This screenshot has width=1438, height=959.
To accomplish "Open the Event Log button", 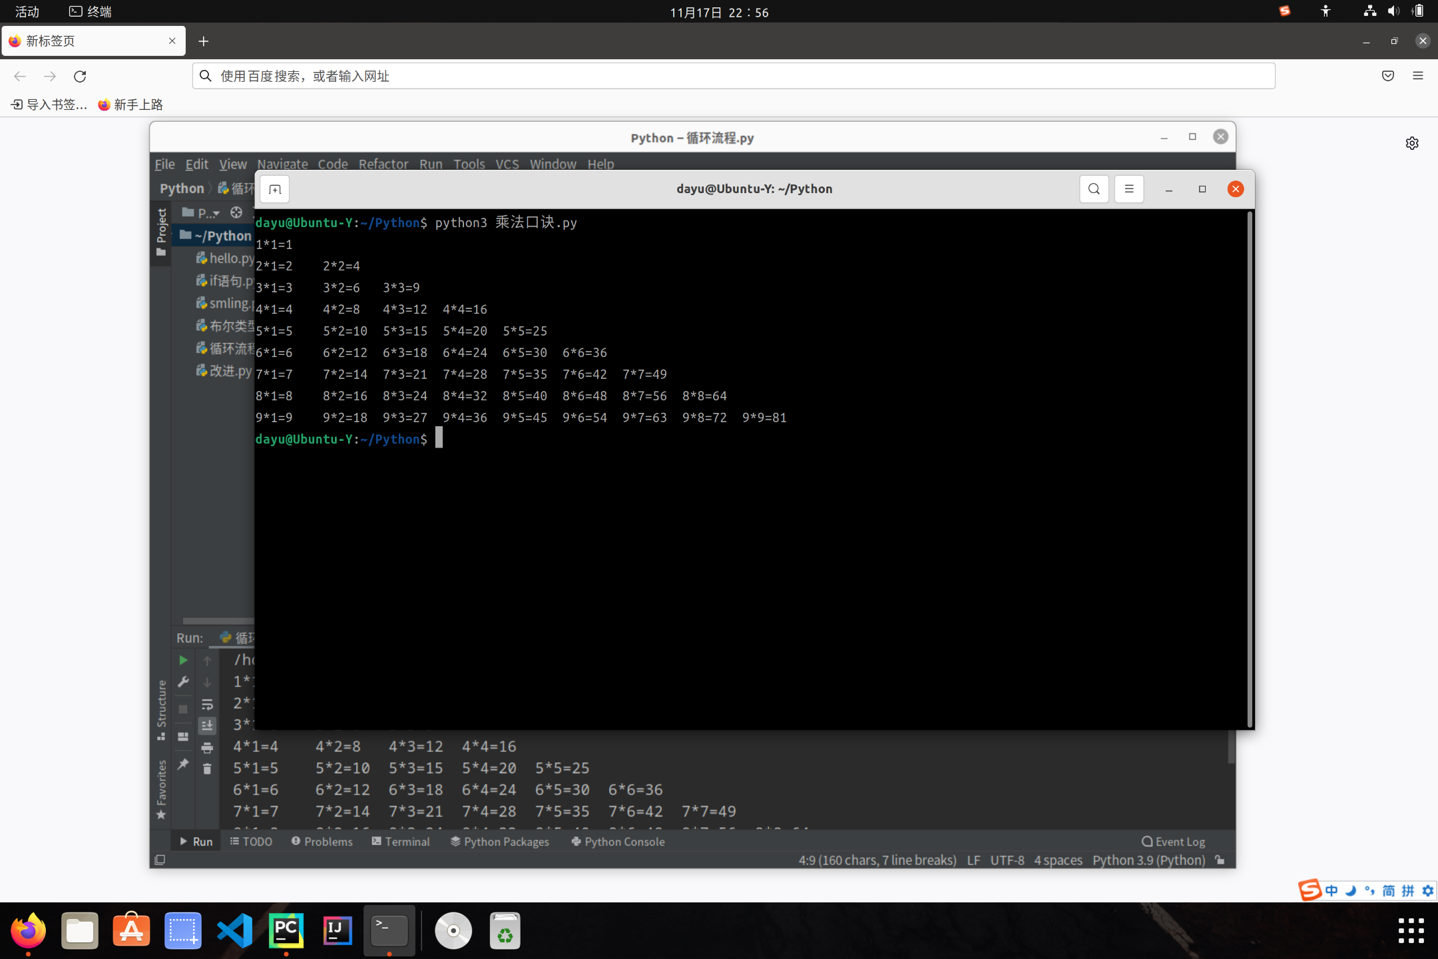I will pyautogui.click(x=1173, y=842).
